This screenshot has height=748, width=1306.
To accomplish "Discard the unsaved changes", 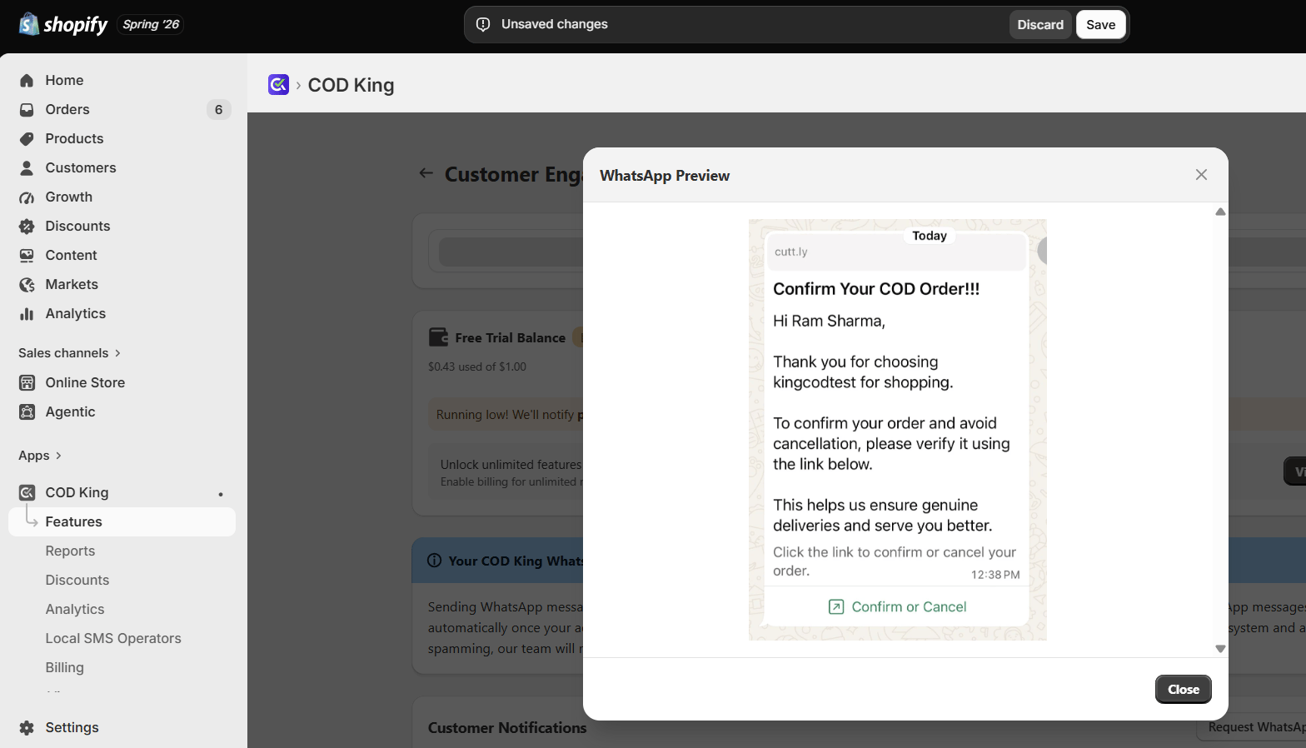I will point(1040,25).
